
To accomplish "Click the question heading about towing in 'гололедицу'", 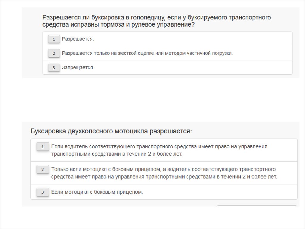I will click(x=156, y=18).
